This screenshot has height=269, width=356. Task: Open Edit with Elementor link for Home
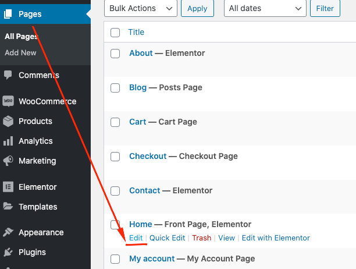coord(276,238)
